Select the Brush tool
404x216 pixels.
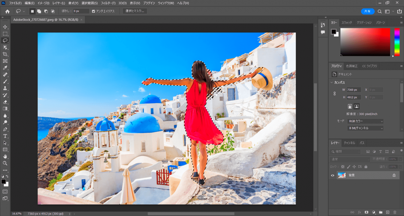tap(5, 81)
